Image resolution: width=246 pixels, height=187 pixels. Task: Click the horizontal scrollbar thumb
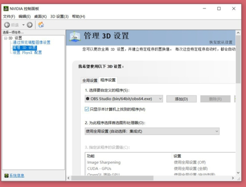coord(112,178)
